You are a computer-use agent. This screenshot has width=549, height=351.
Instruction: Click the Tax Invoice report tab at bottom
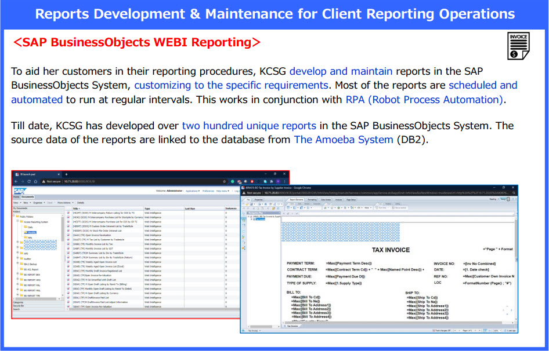292,326
